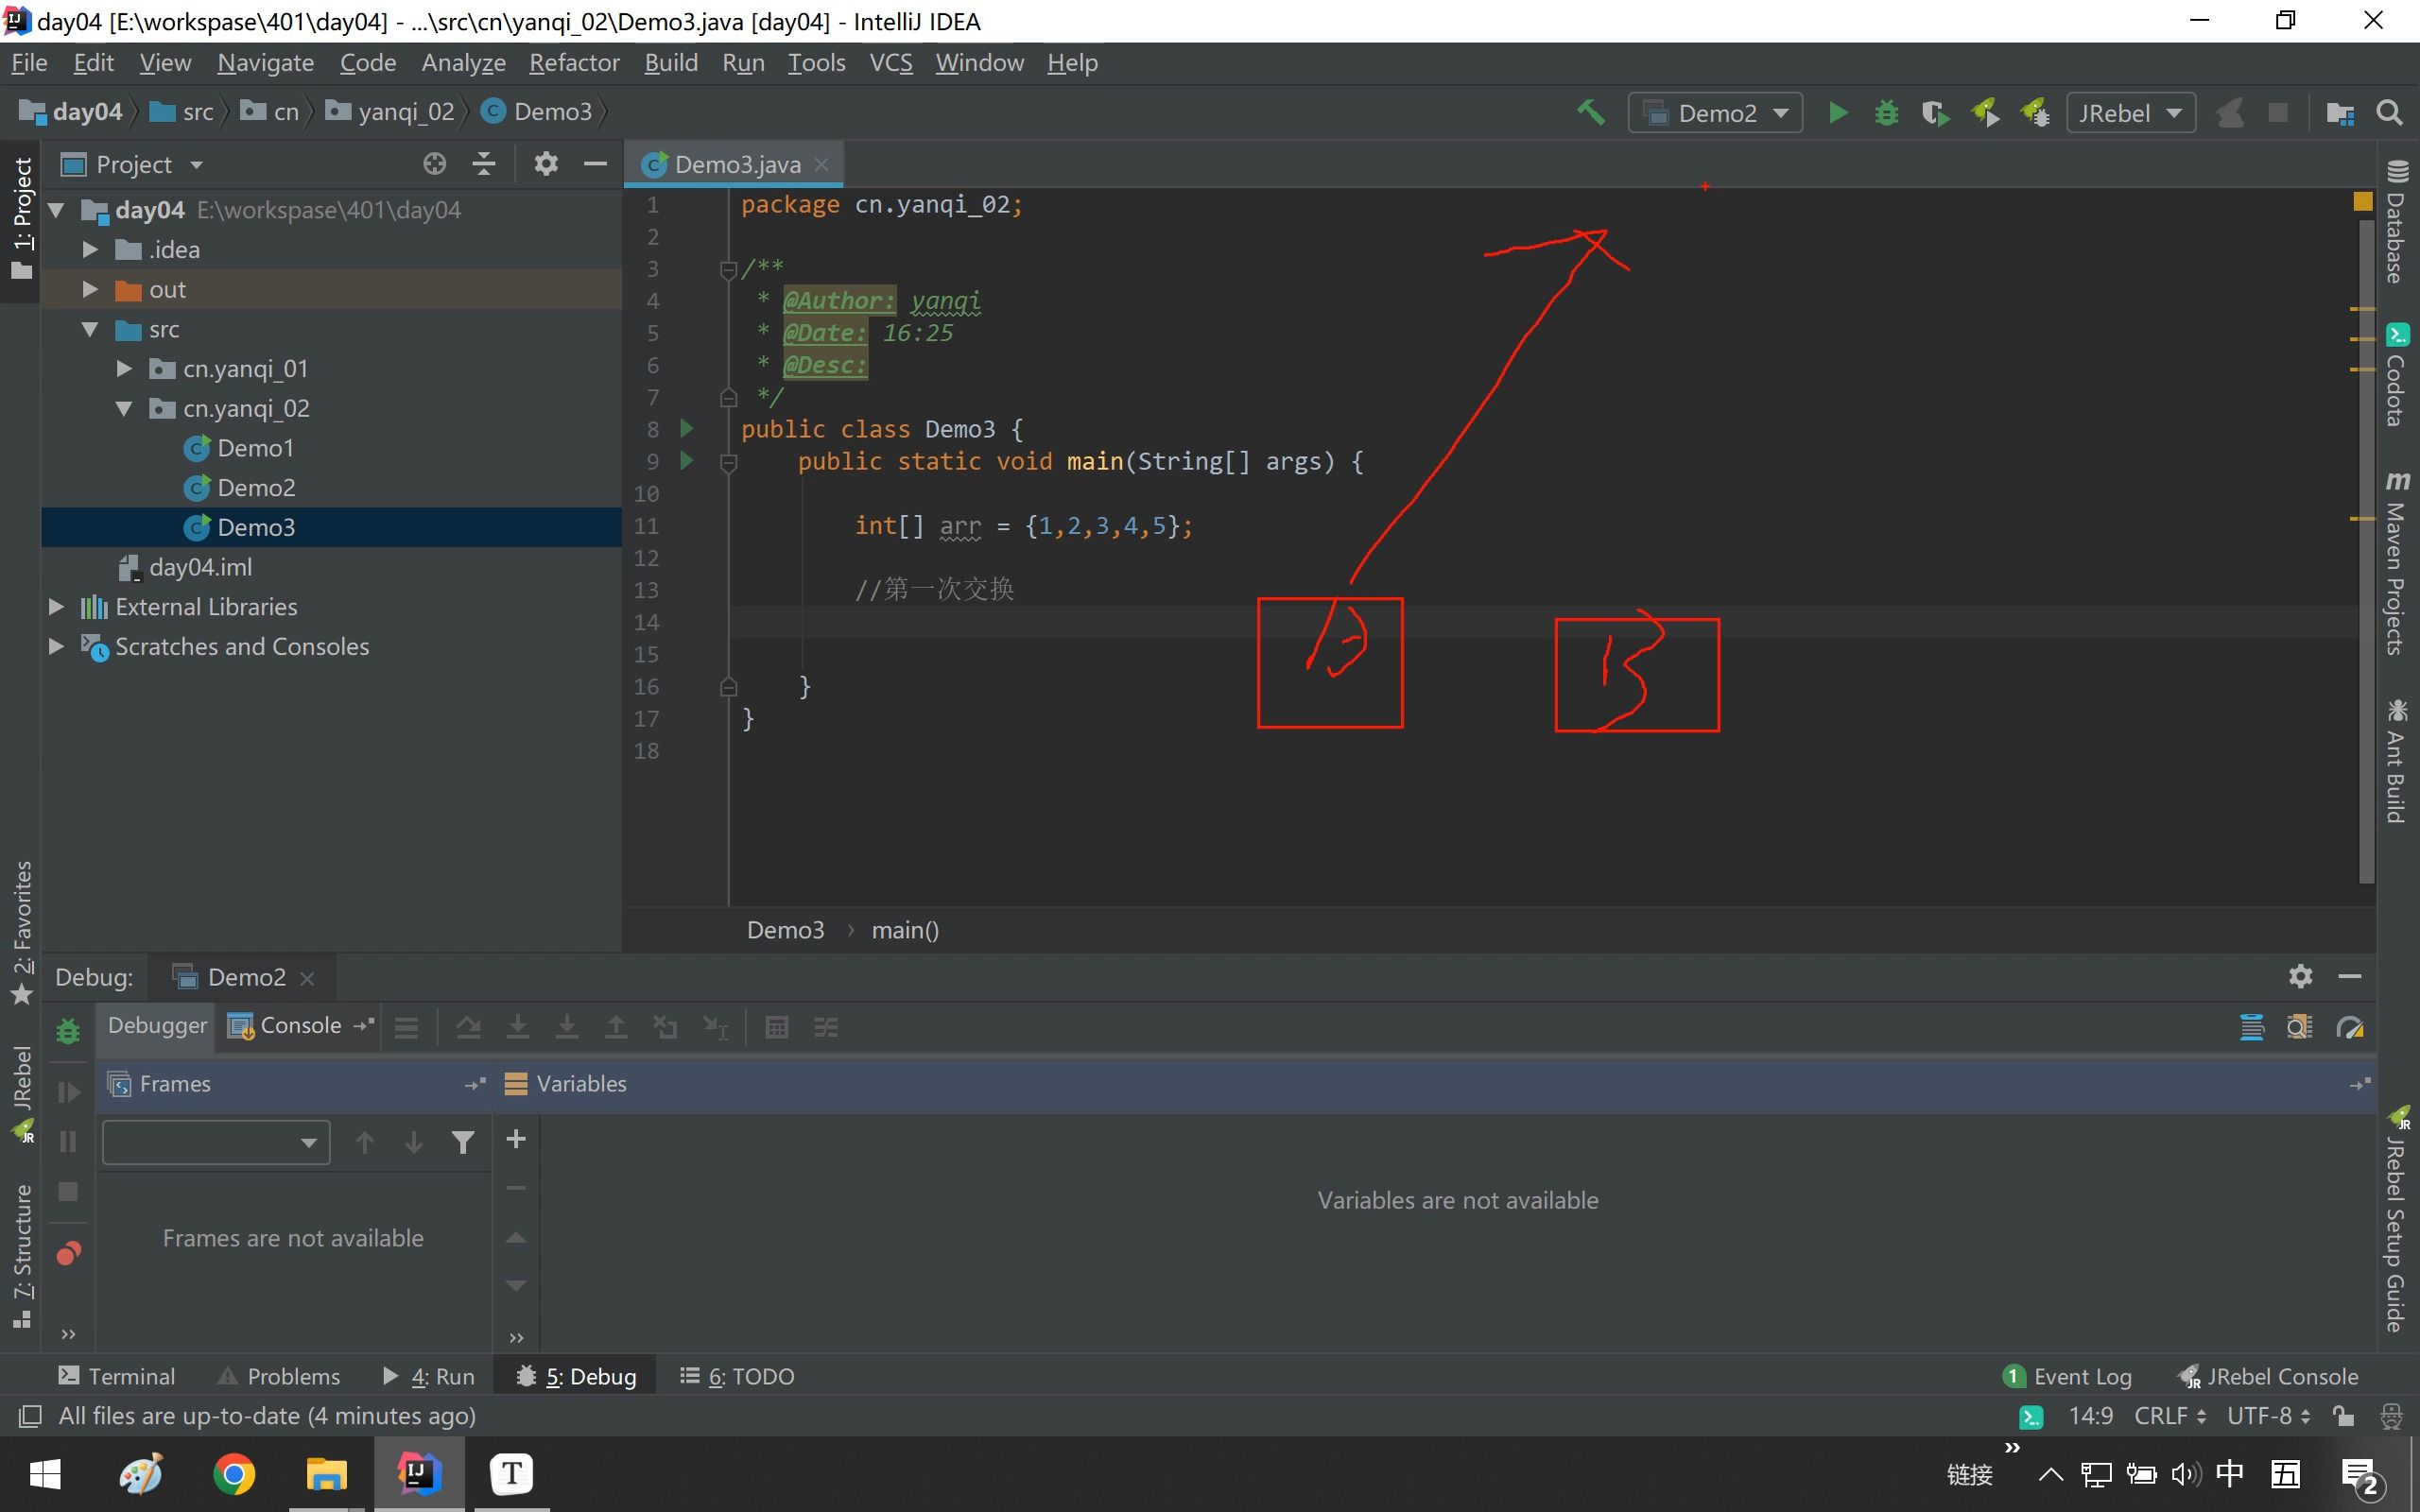Open Project Structure dialog icon

2340,112
